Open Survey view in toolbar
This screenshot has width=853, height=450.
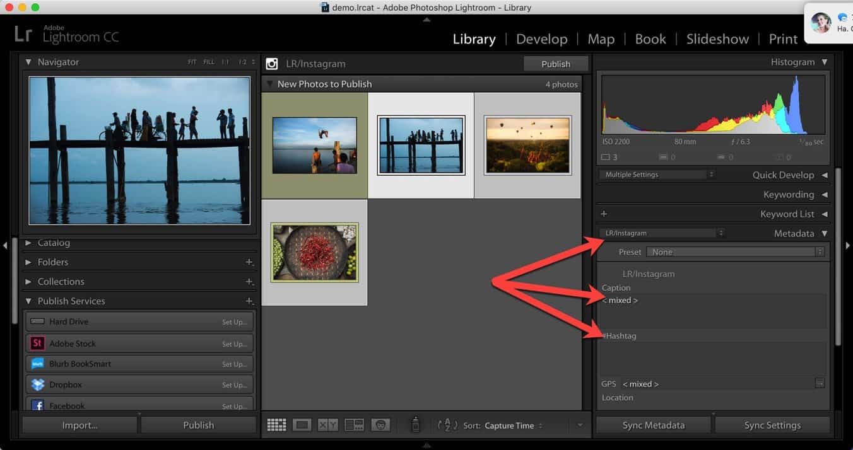coord(354,425)
